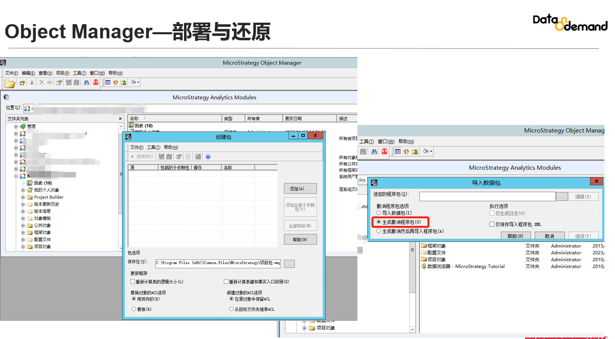This screenshot has width=615, height=339.
Task: Select the 配置文件 folder row in the right window
Action: [513, 253]
